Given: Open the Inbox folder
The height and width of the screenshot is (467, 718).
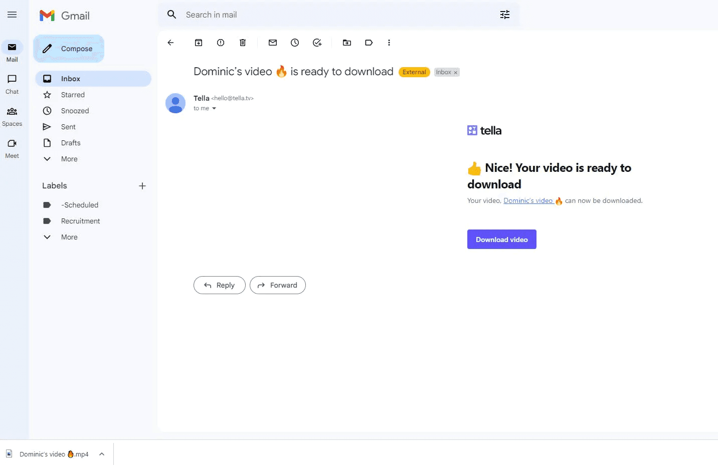Looking at the screenshot, I should pos(93,79).
